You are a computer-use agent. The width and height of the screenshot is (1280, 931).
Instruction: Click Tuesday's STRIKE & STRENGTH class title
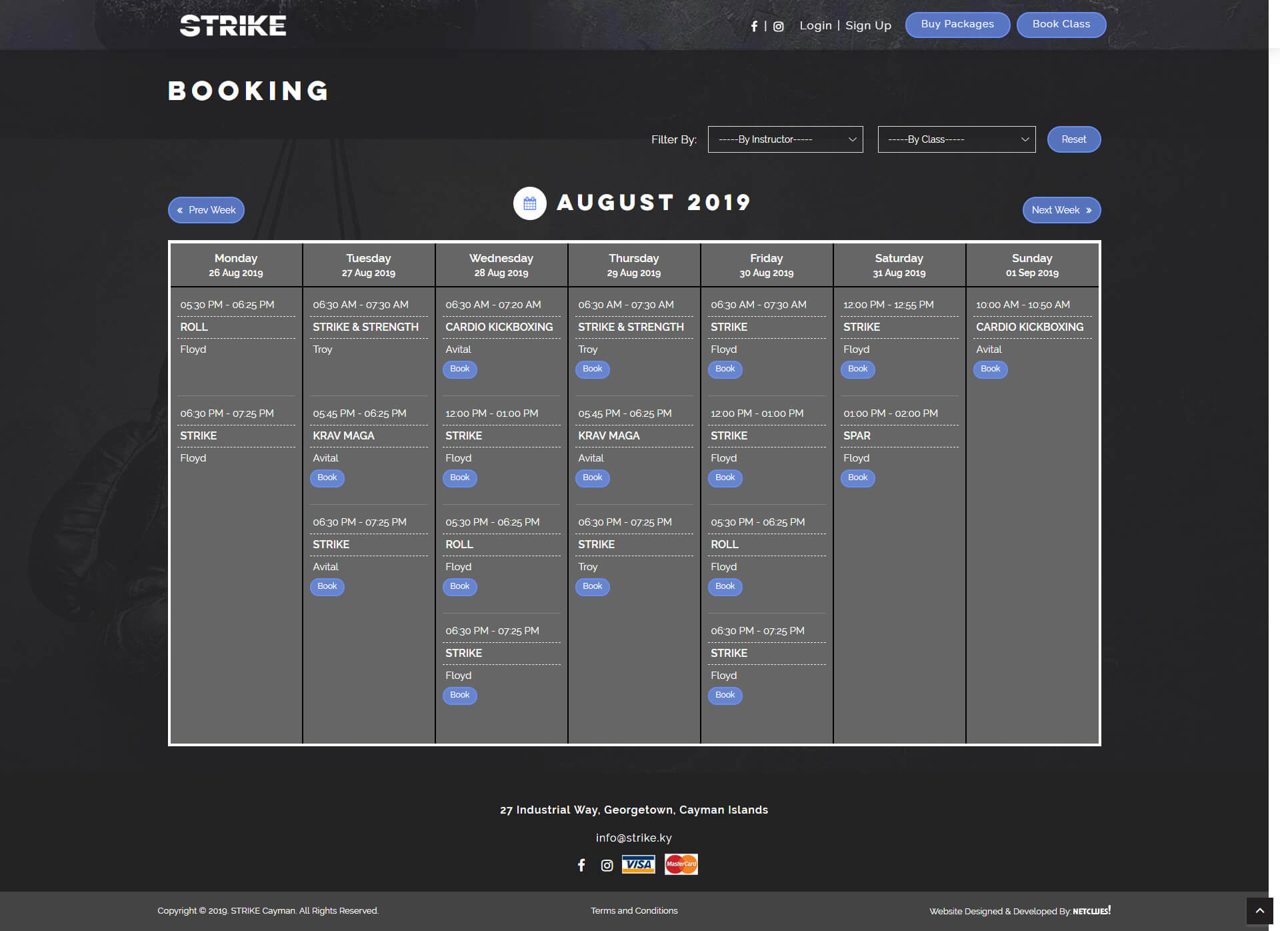click(366, 327)
